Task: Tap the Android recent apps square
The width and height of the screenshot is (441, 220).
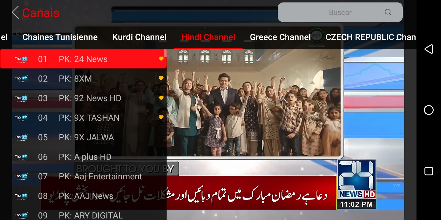Action: 428,171
